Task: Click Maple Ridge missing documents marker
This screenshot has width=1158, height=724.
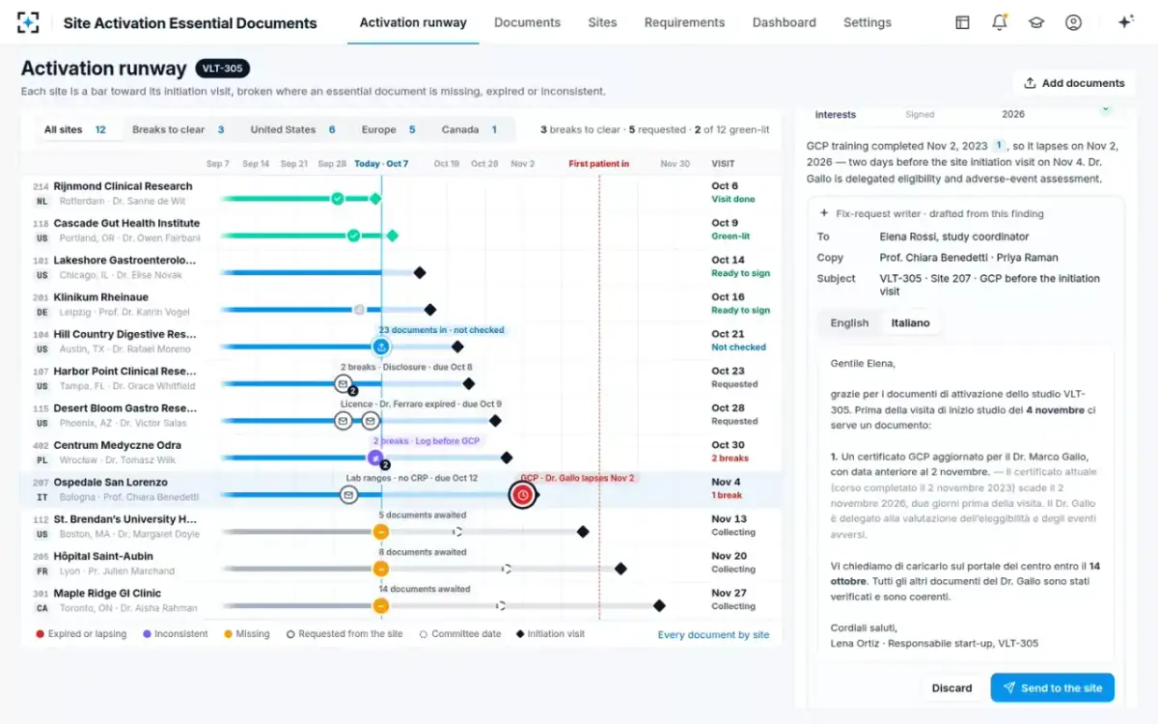Action: tap(381, 606)
